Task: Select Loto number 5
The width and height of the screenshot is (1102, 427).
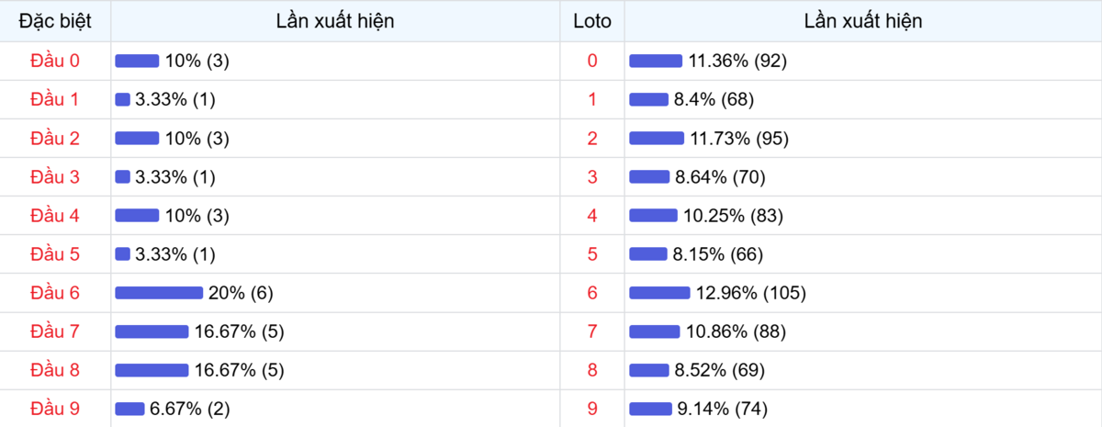Action: [x=591, y=254]
